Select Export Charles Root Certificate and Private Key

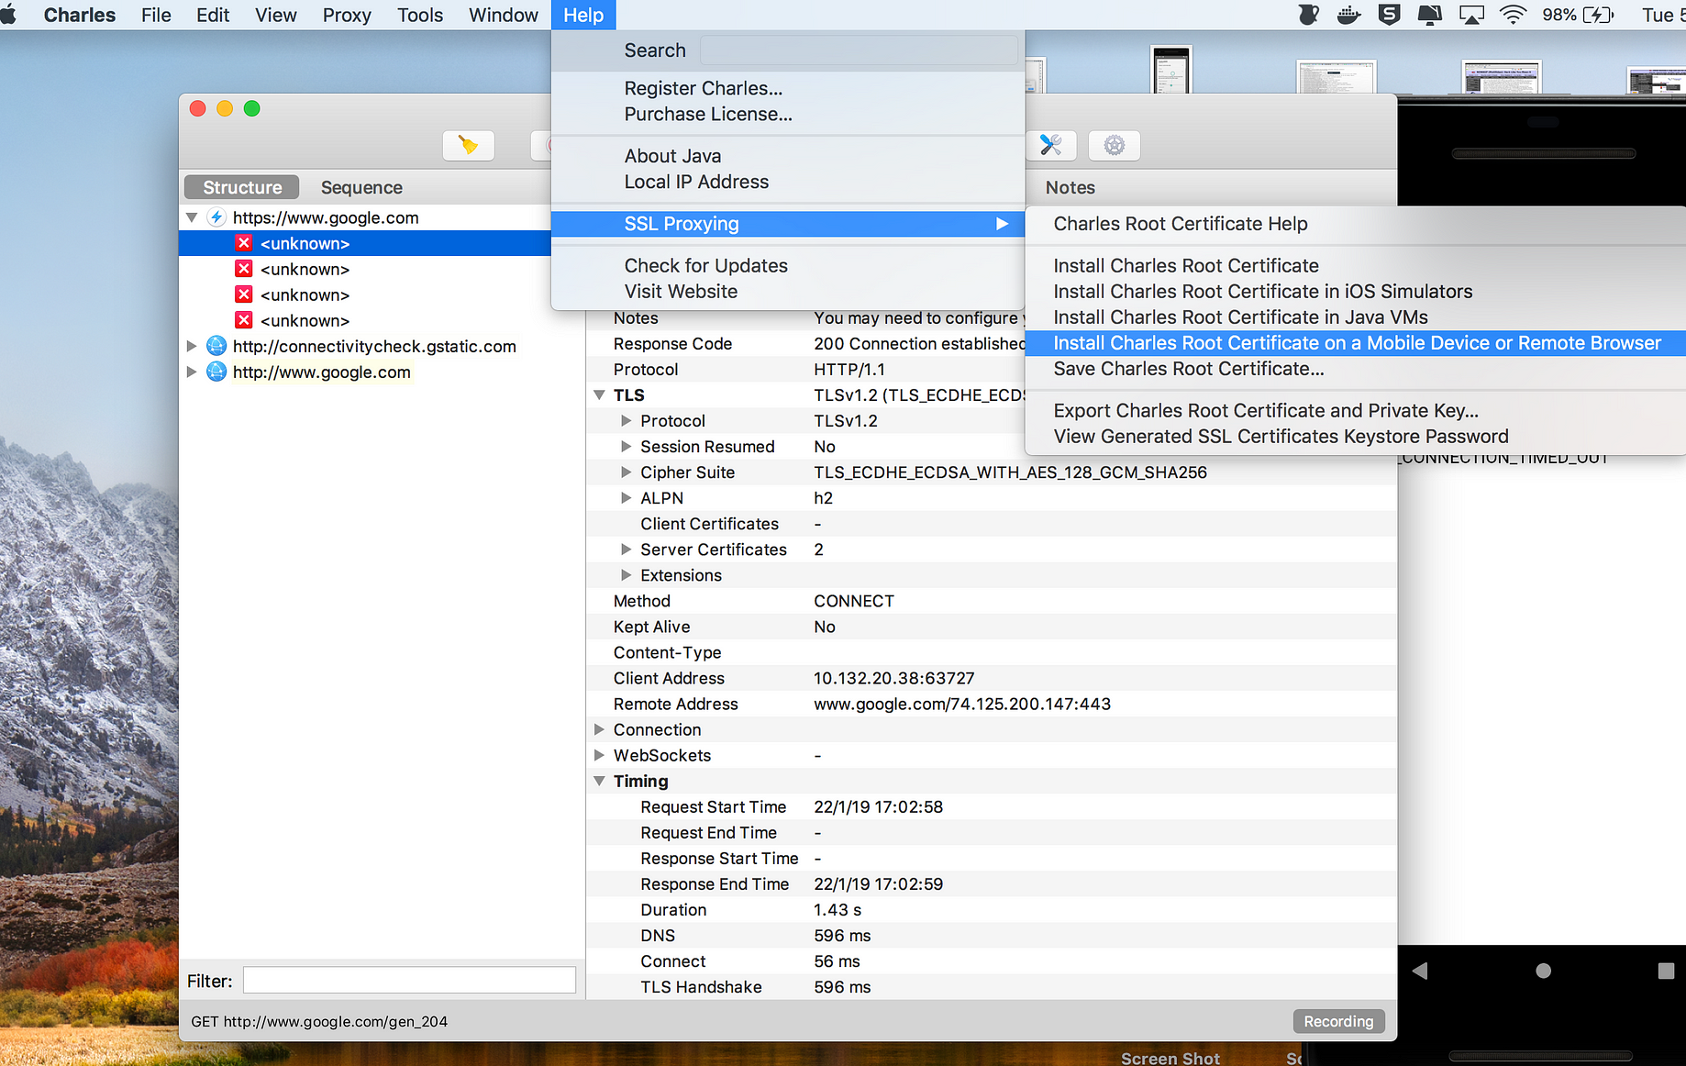pyautogui.click(x=1356, y=410)
